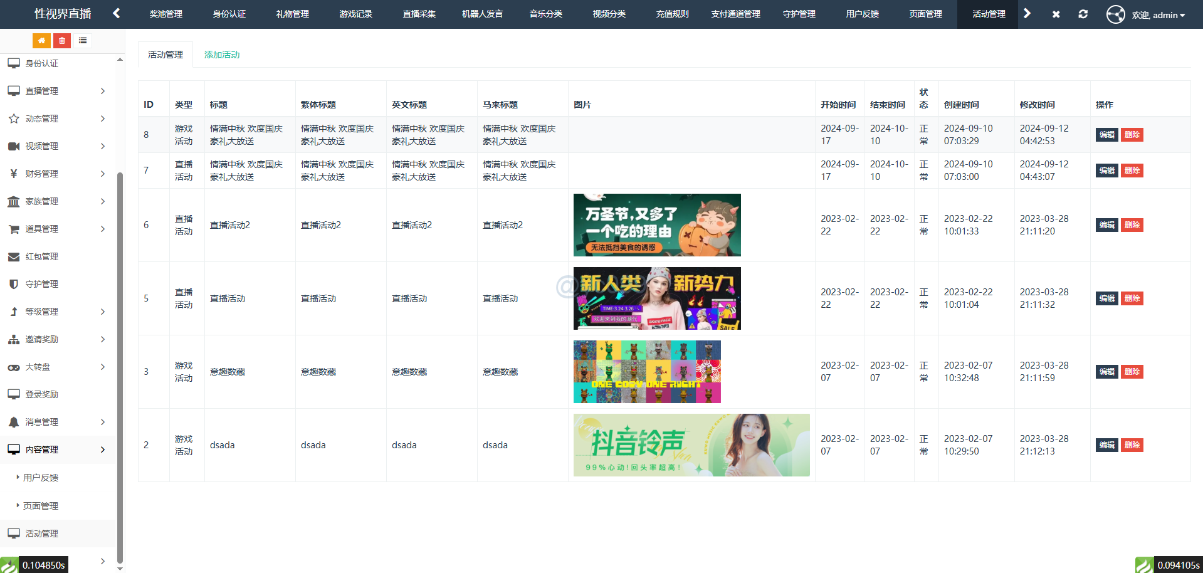
Task: Open the 礼物管理 top tab
Action: point(292,14)
